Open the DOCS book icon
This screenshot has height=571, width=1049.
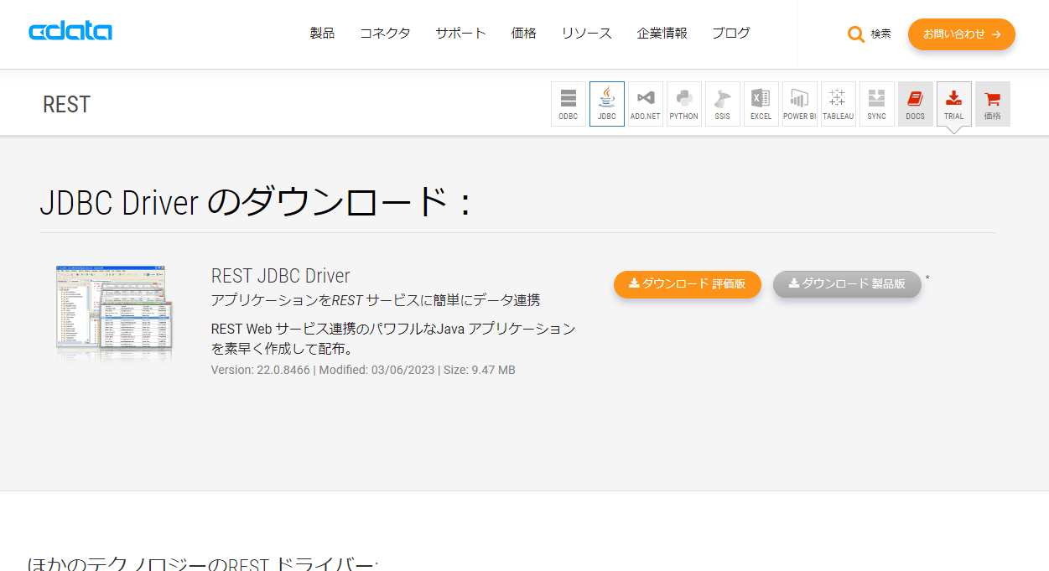[x=916, y=104]
